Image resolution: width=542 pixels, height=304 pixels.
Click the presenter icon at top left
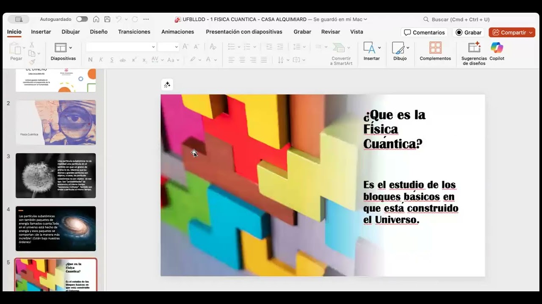(18, 19)
